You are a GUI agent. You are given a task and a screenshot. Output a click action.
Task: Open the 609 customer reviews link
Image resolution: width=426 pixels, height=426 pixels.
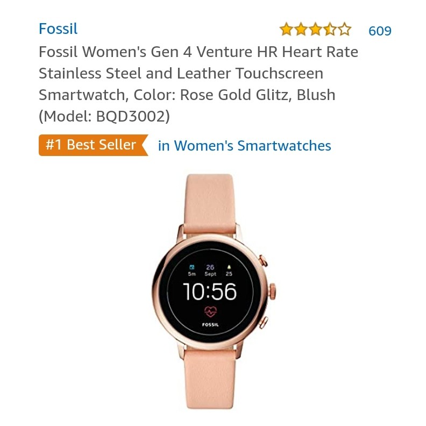pyautogui.click(x=380, y=31)
